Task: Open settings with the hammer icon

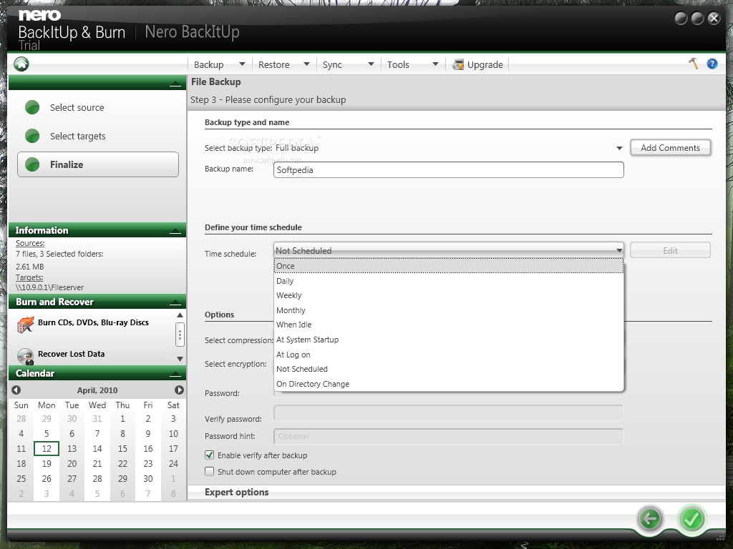Action: (693, 64)
